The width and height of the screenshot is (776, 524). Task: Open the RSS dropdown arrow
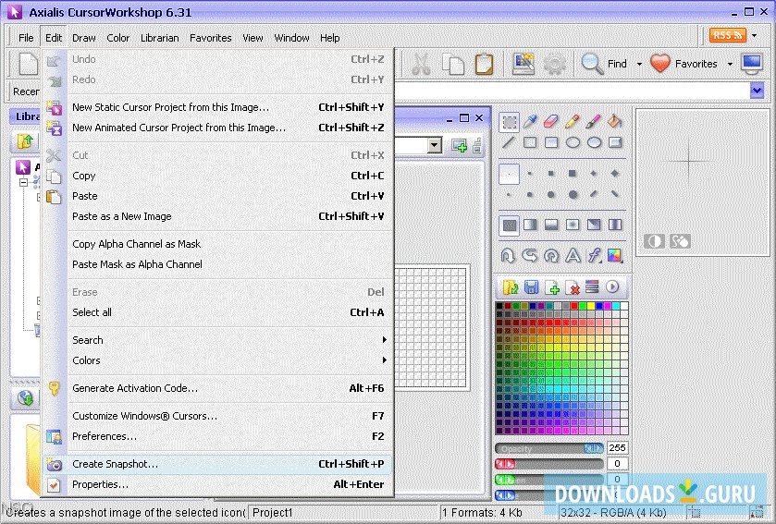(754, 35)
